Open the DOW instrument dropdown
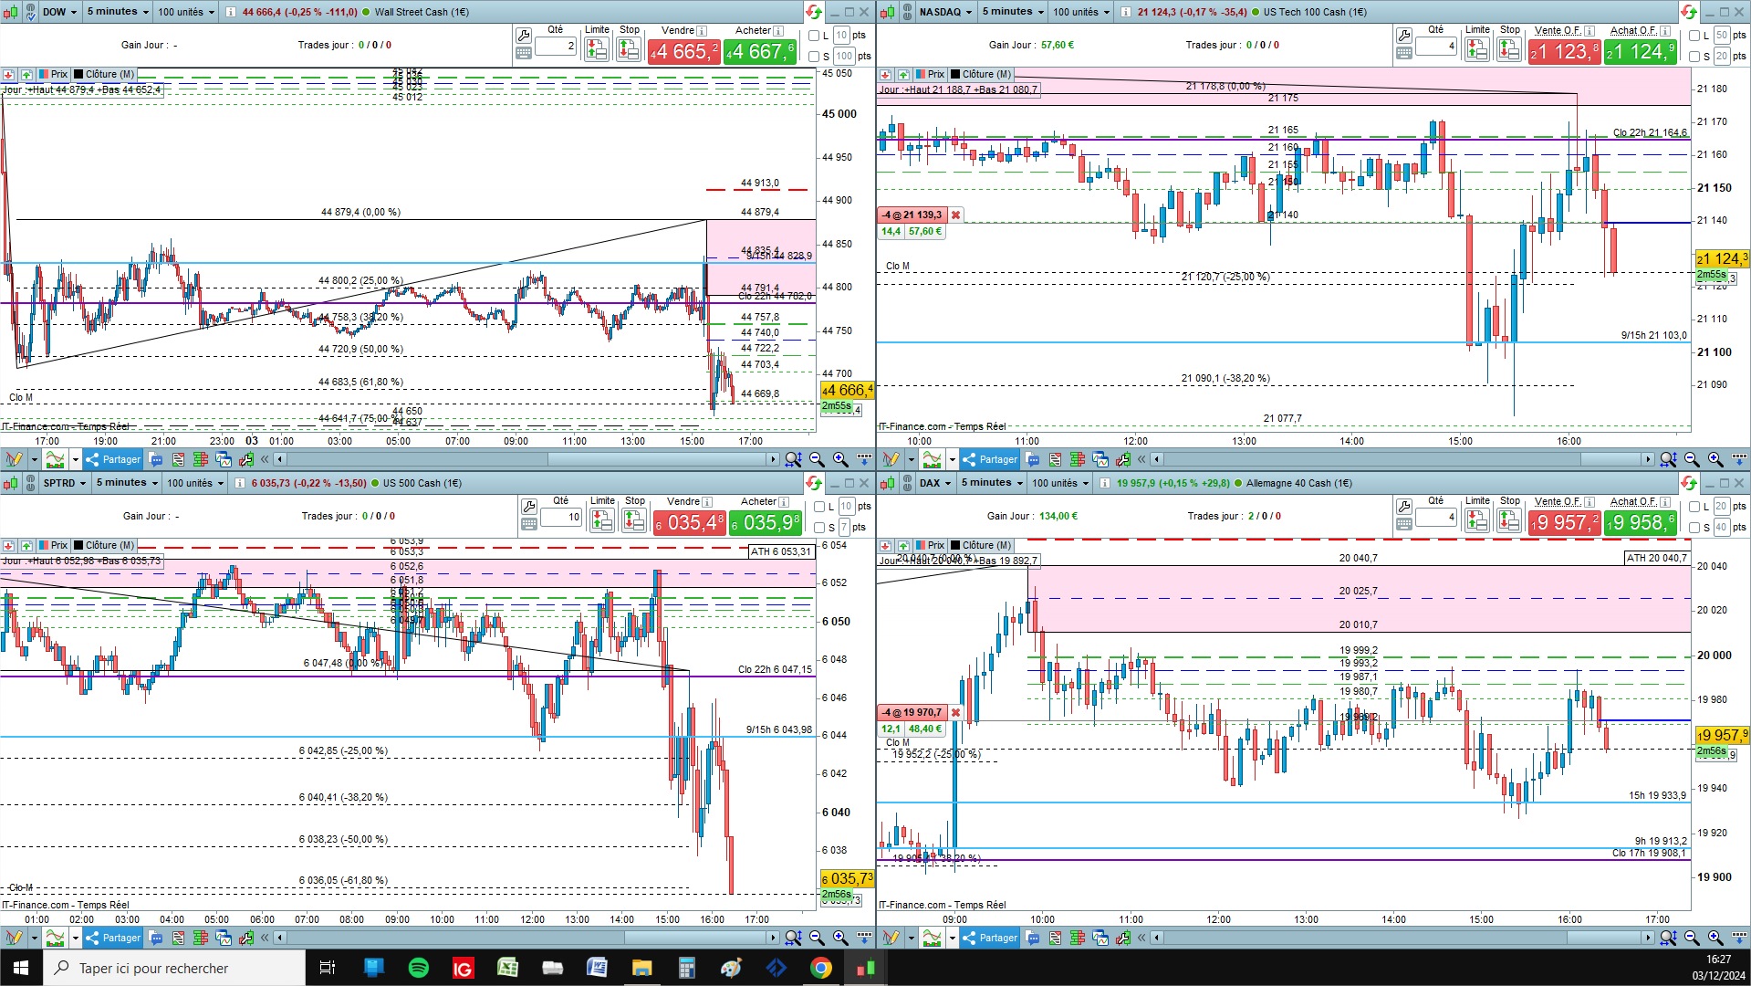 pyautogui.click(x=59, y=12)
